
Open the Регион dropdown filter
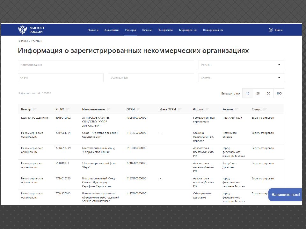pos(241,65)
